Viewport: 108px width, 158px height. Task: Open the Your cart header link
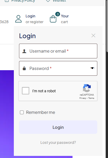click(65, 19)
